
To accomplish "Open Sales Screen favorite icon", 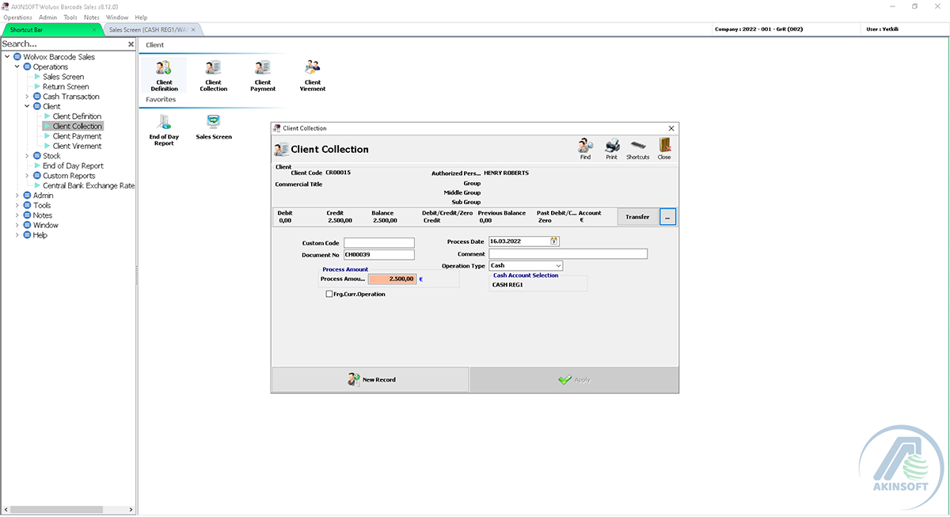I will [x=214, y=127].
